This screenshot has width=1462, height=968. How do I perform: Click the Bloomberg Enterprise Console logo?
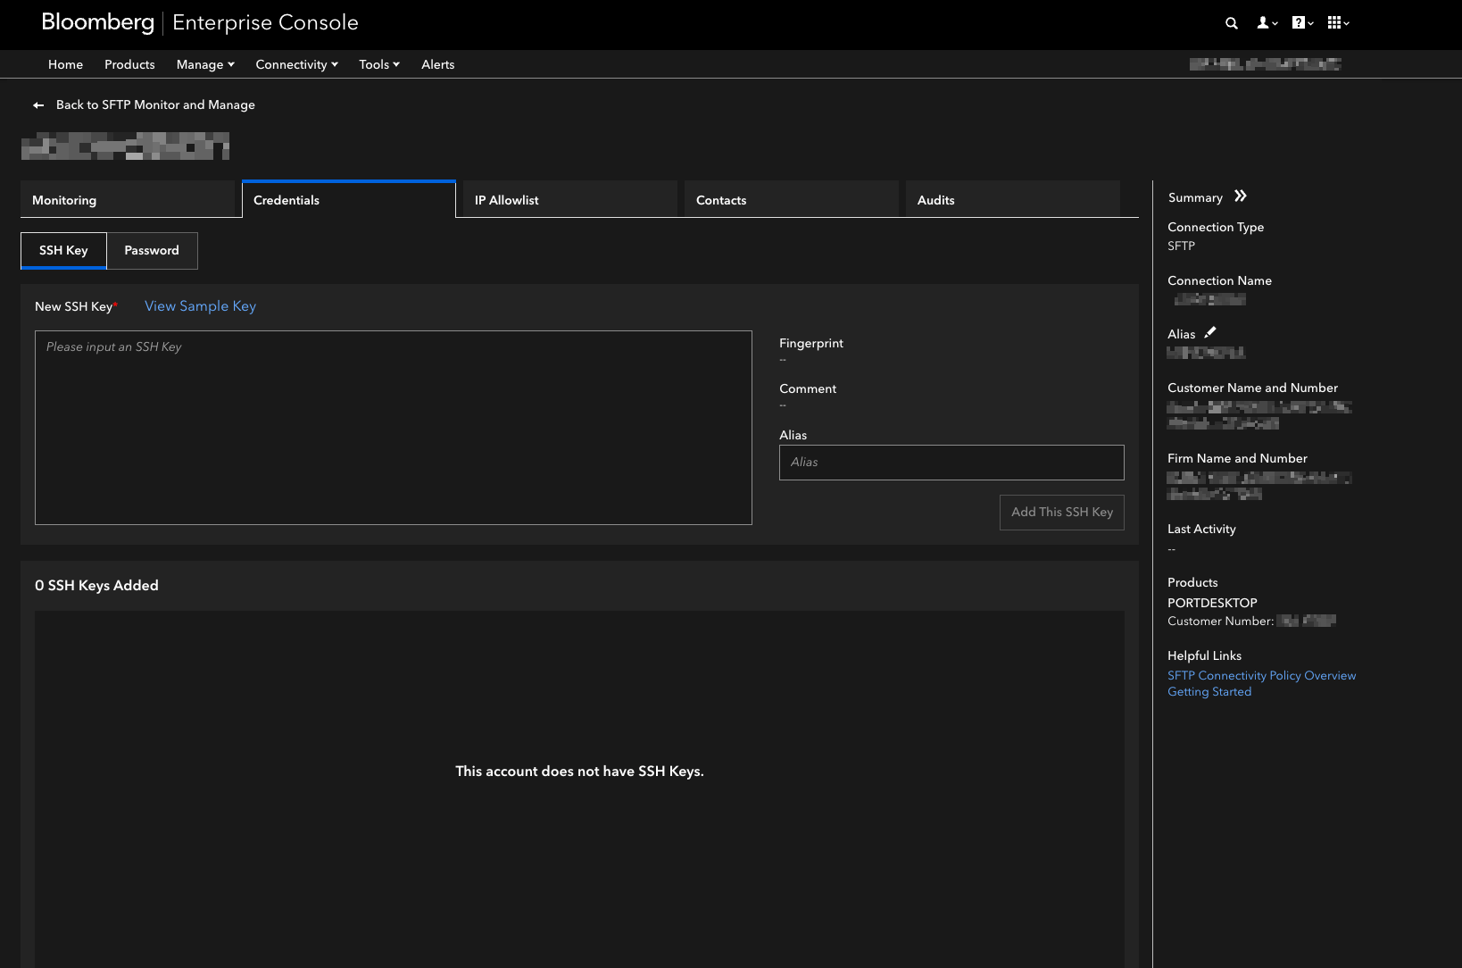point(200,23)
